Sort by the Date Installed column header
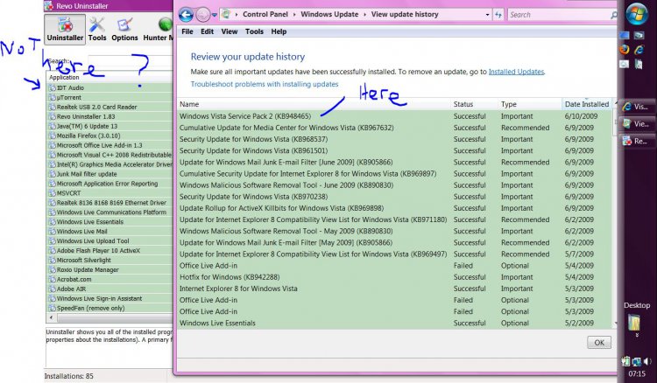 [x=587, y=104]
